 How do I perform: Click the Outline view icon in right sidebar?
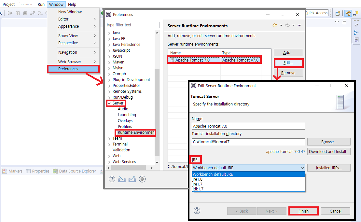(356, 32)
